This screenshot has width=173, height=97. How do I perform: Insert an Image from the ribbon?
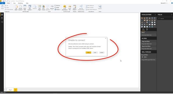[x=57, y=8]
